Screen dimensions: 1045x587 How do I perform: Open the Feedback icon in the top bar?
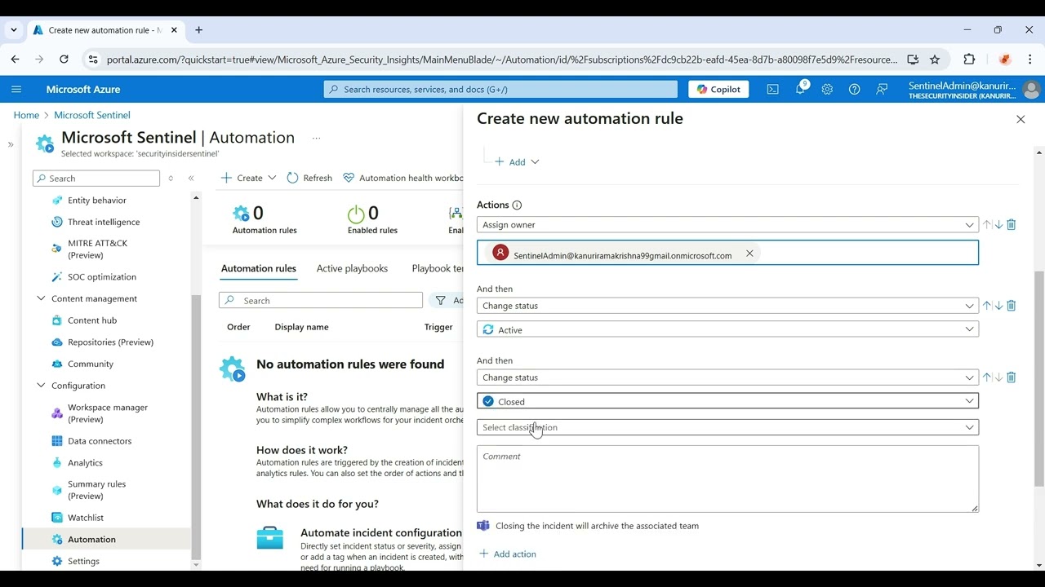click(882, 89)
